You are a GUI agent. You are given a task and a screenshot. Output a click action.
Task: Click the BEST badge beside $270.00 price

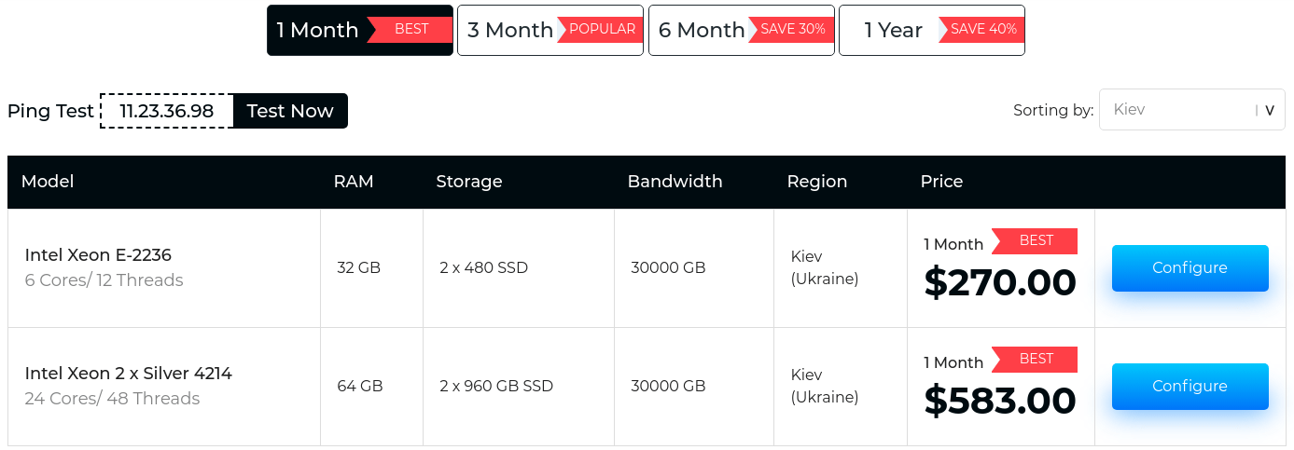[x=1035, y=241]
